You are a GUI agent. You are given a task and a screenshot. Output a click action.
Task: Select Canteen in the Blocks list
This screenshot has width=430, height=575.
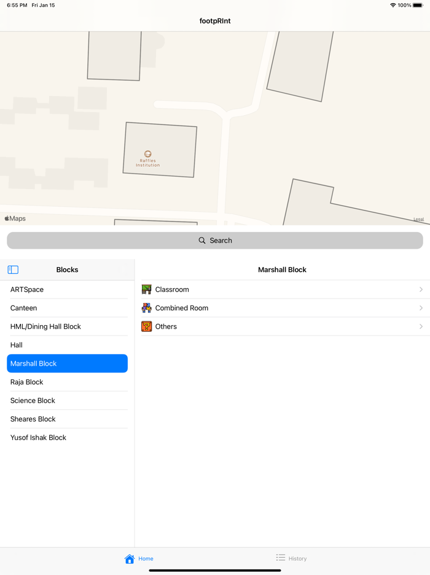tap(68, 308)
